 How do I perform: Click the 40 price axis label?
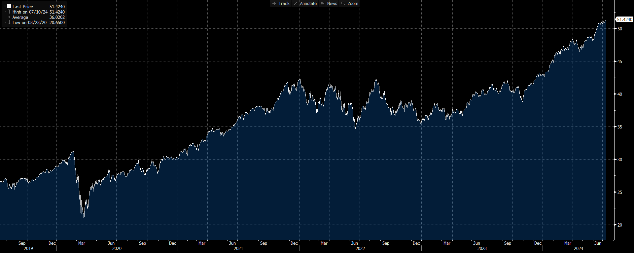(620, 94)
